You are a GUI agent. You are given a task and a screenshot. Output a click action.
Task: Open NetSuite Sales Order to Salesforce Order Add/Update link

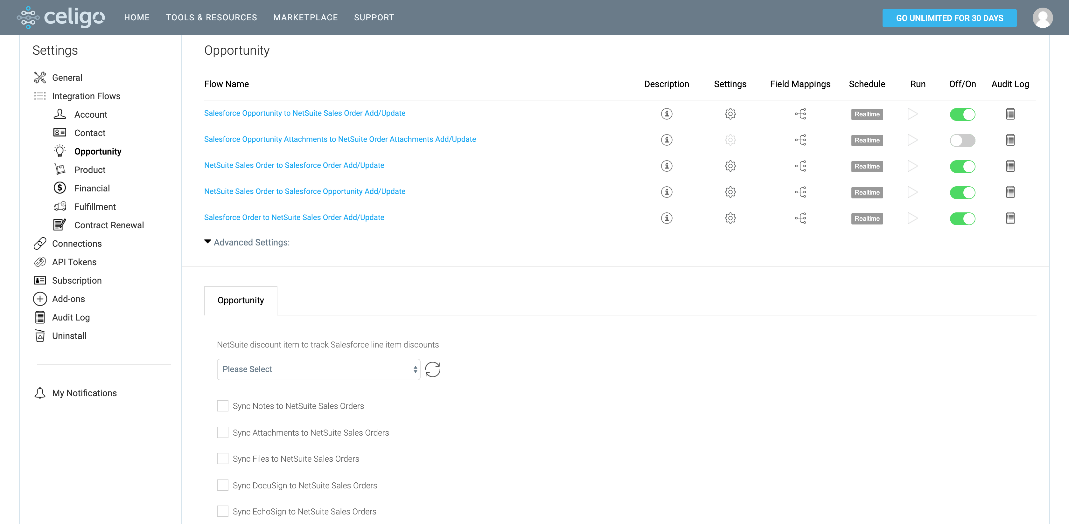[294, 165]
